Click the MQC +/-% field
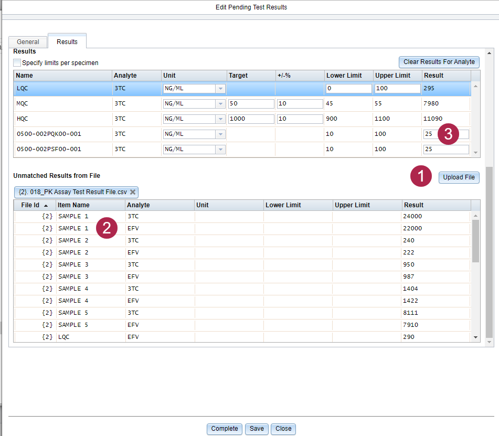Image resolution: width=499 pixels, height=436 pixels. pyautogui.click(x=300, y=104)
